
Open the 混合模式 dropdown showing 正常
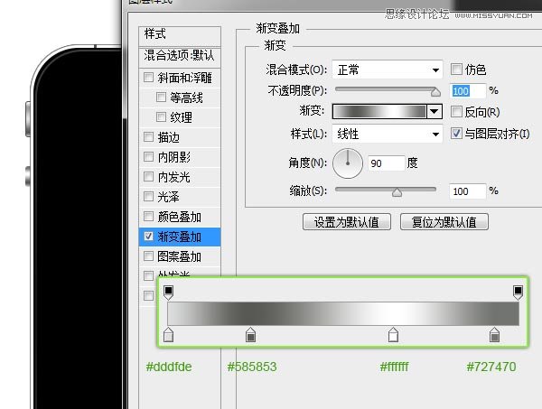point(388,70)
